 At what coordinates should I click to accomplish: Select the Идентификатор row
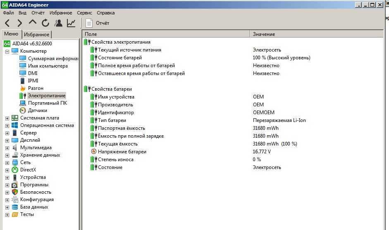(233, 112)
